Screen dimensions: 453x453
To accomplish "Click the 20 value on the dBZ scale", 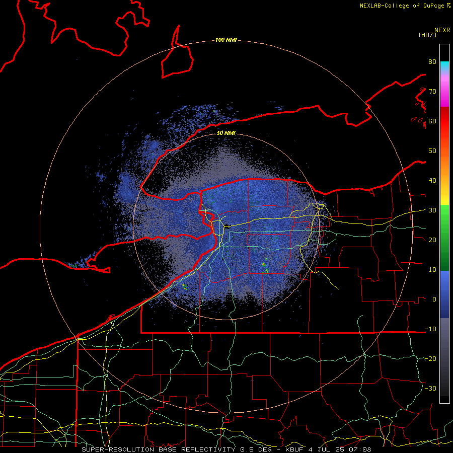I will (432, 240).
